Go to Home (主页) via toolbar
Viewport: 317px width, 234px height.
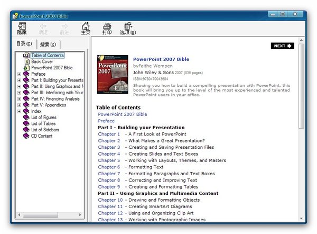(86, 29)
